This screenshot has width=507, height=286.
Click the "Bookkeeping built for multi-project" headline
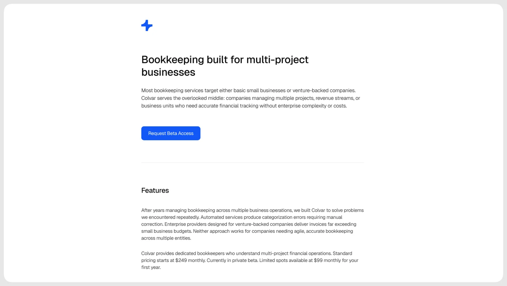pos(225,60)
